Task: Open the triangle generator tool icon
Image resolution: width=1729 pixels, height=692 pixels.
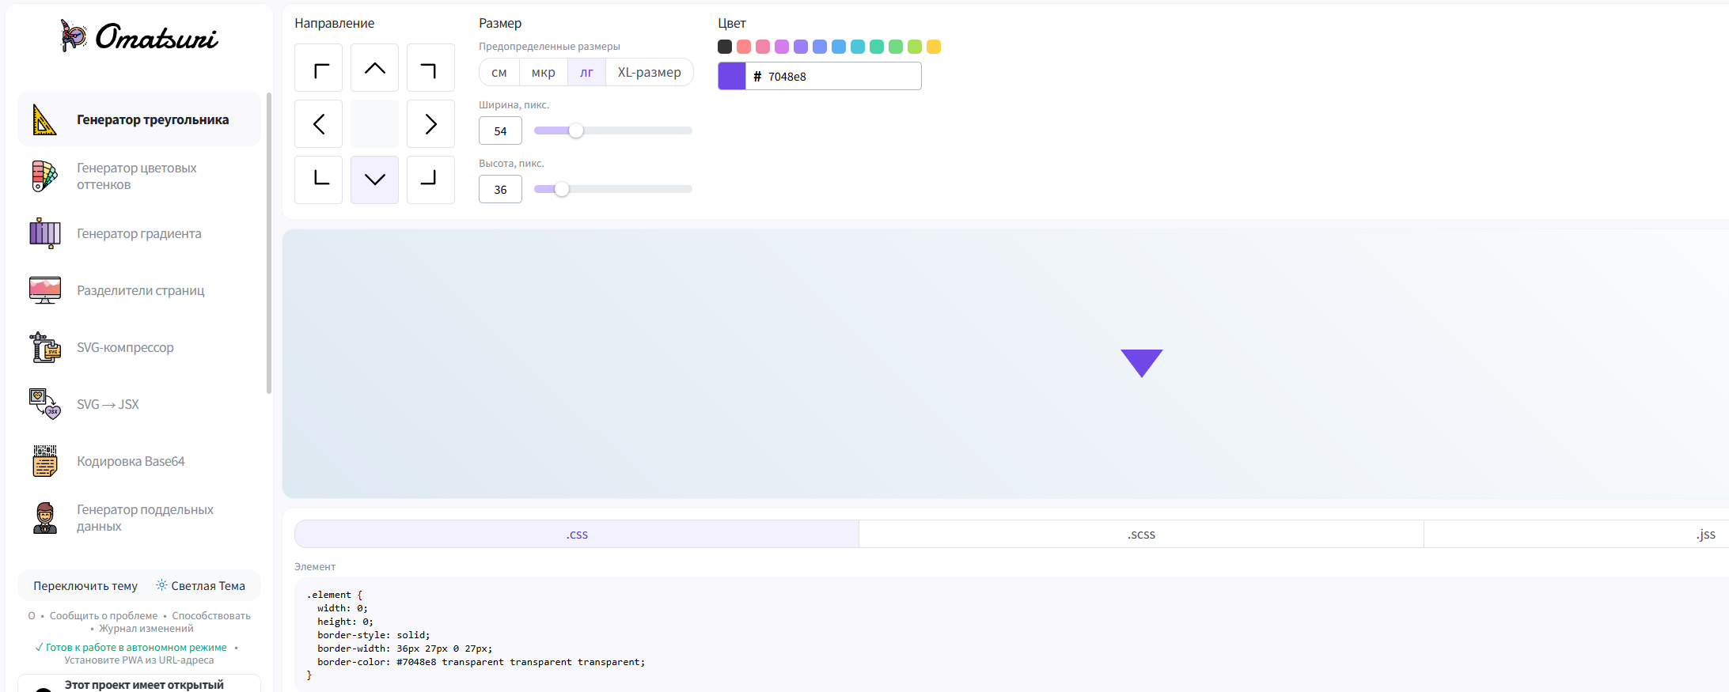Action: [x=44, y=119]
